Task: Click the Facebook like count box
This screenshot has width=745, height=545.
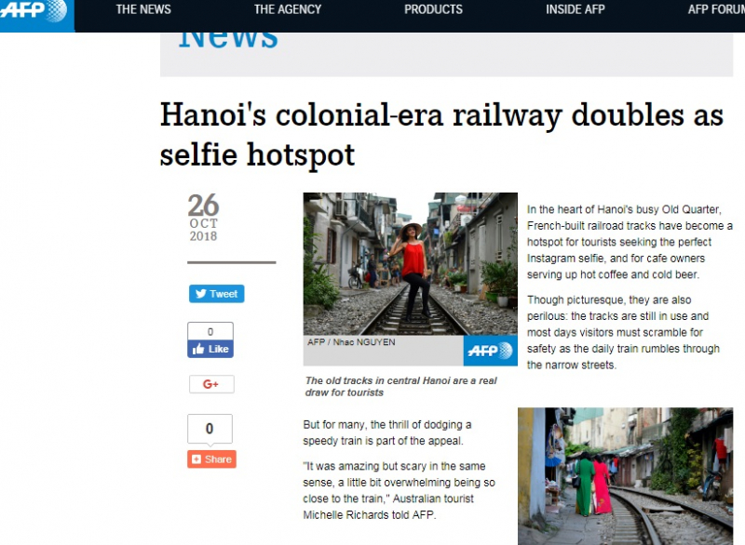Action: point(210,331)
